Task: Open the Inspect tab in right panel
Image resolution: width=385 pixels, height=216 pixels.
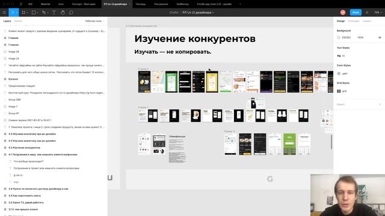Action: coord(367,21)
